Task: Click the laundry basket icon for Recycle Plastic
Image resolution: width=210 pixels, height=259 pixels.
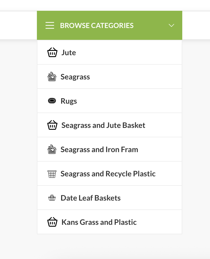Action: [x=52, y=174]
